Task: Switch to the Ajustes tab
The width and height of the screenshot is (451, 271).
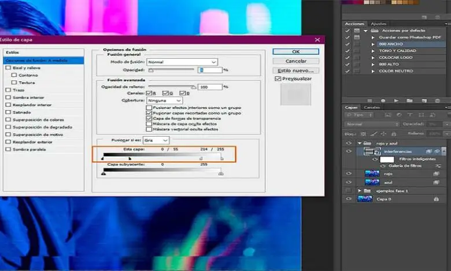Action: 378,24
